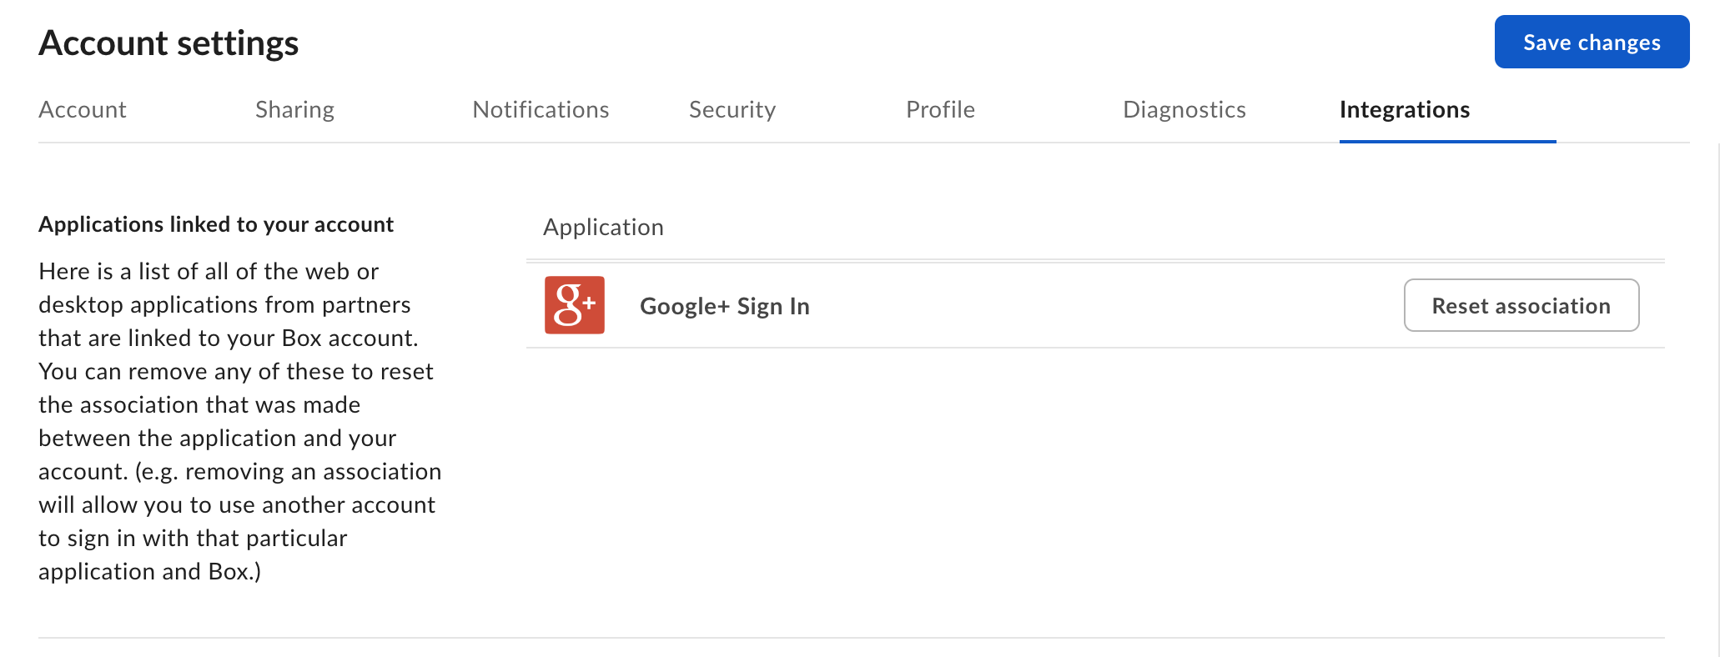The width and height of the screenshot is (1720, 657).
Task: Click the Account settings page title
Action: (x=168, y=43)
